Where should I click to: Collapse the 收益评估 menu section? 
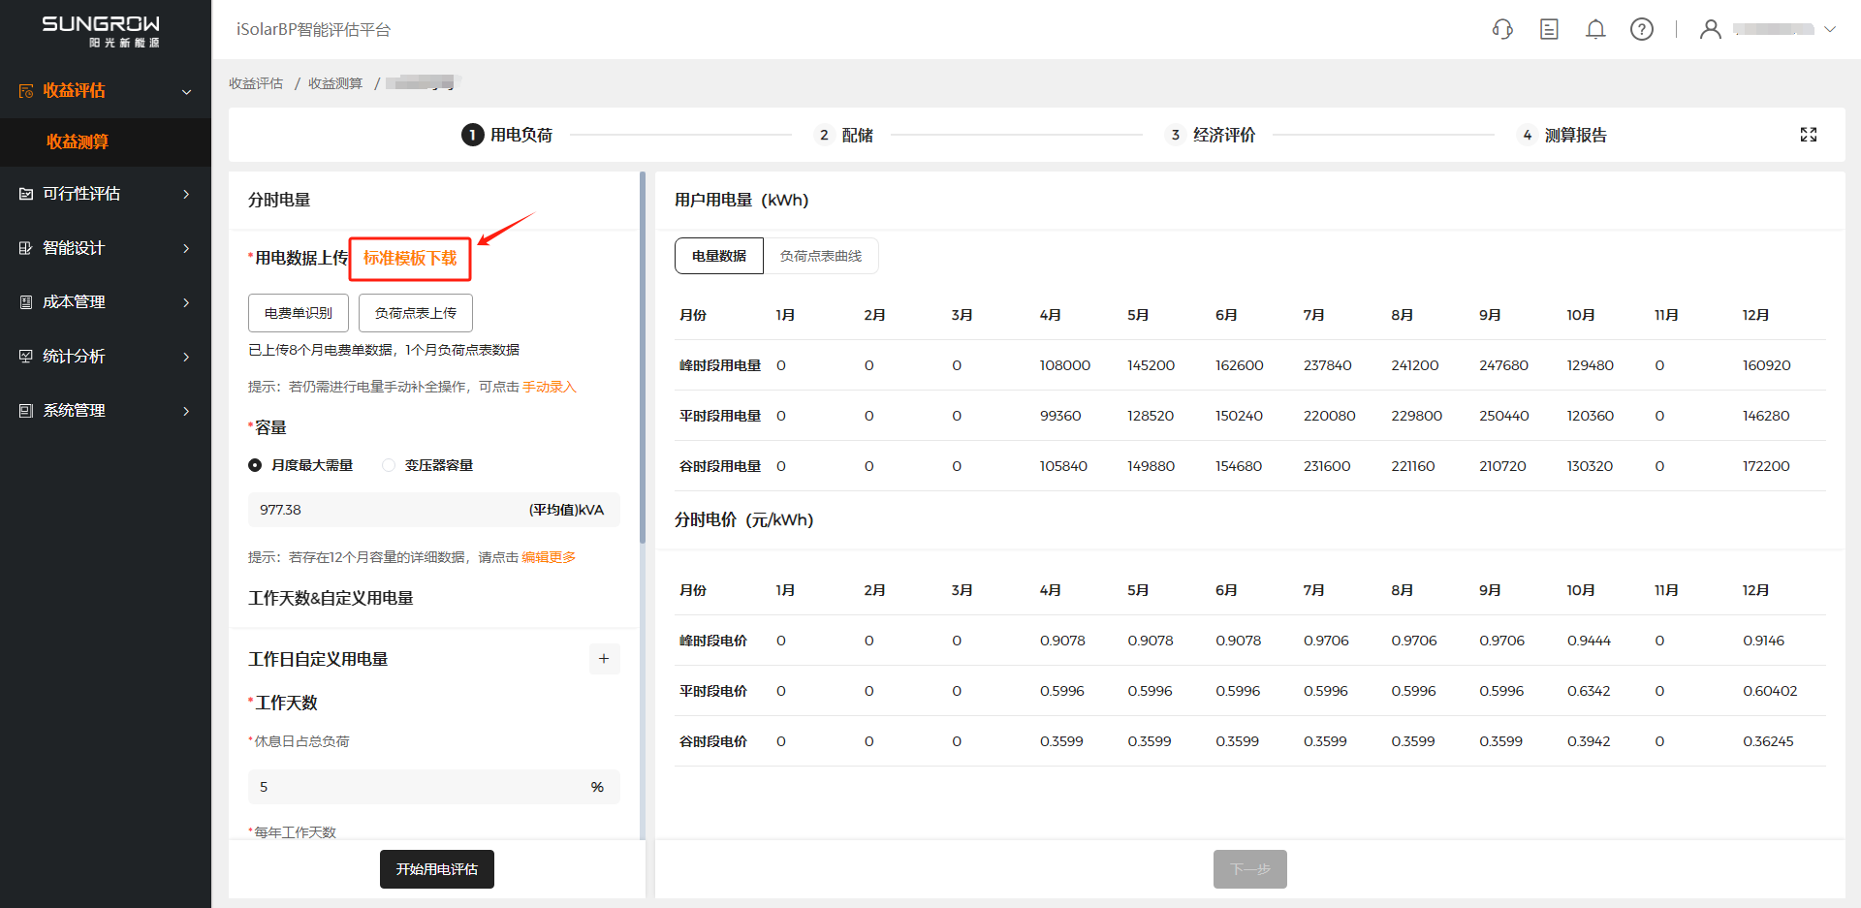click(186, 91)
